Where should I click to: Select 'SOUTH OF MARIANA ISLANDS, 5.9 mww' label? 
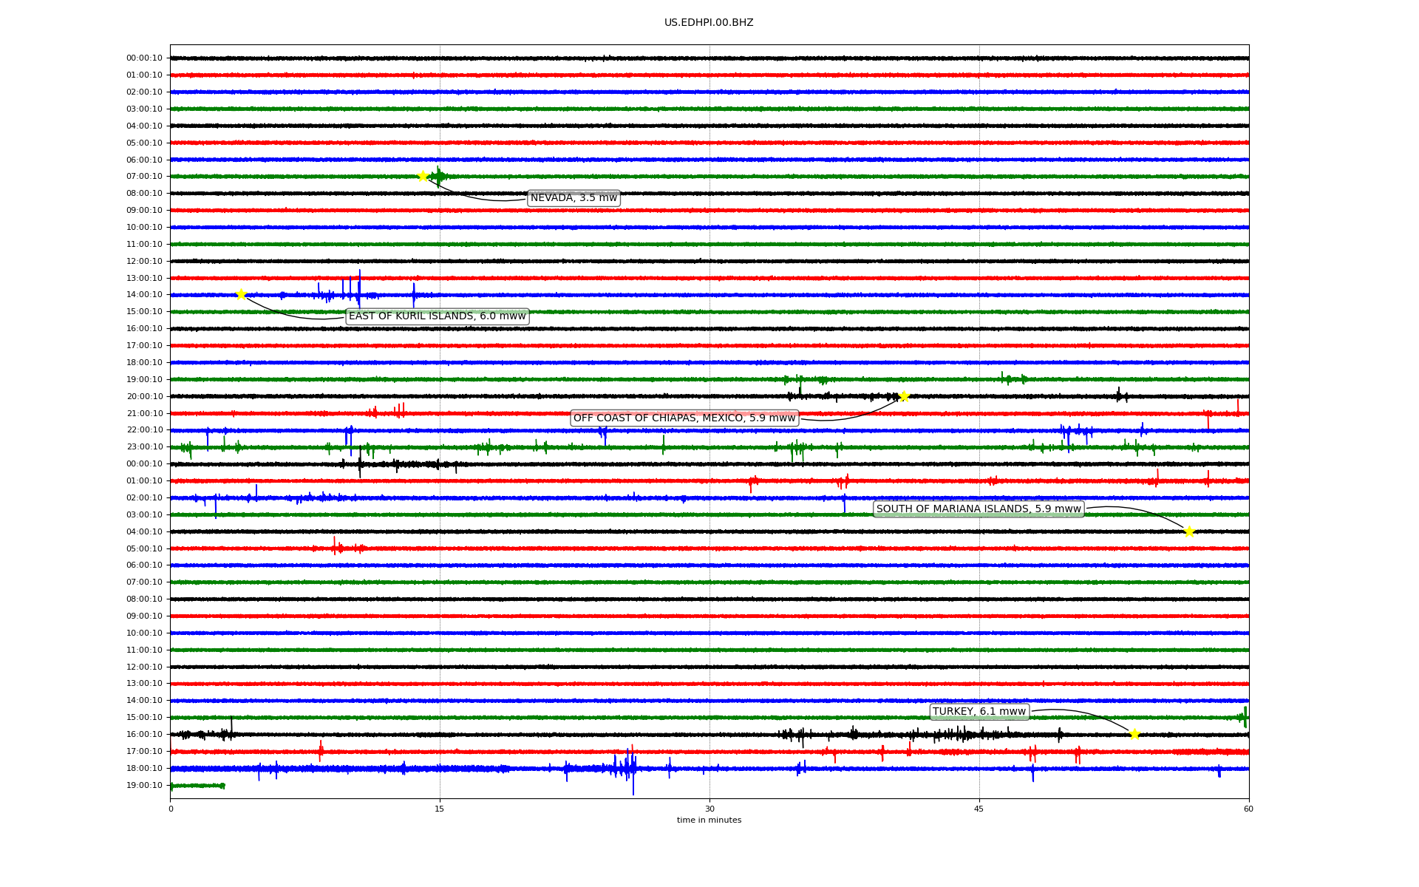[x=979, y=509]
